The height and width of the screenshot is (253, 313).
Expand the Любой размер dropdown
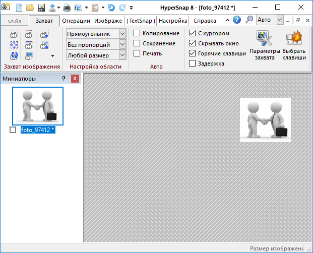122,55
